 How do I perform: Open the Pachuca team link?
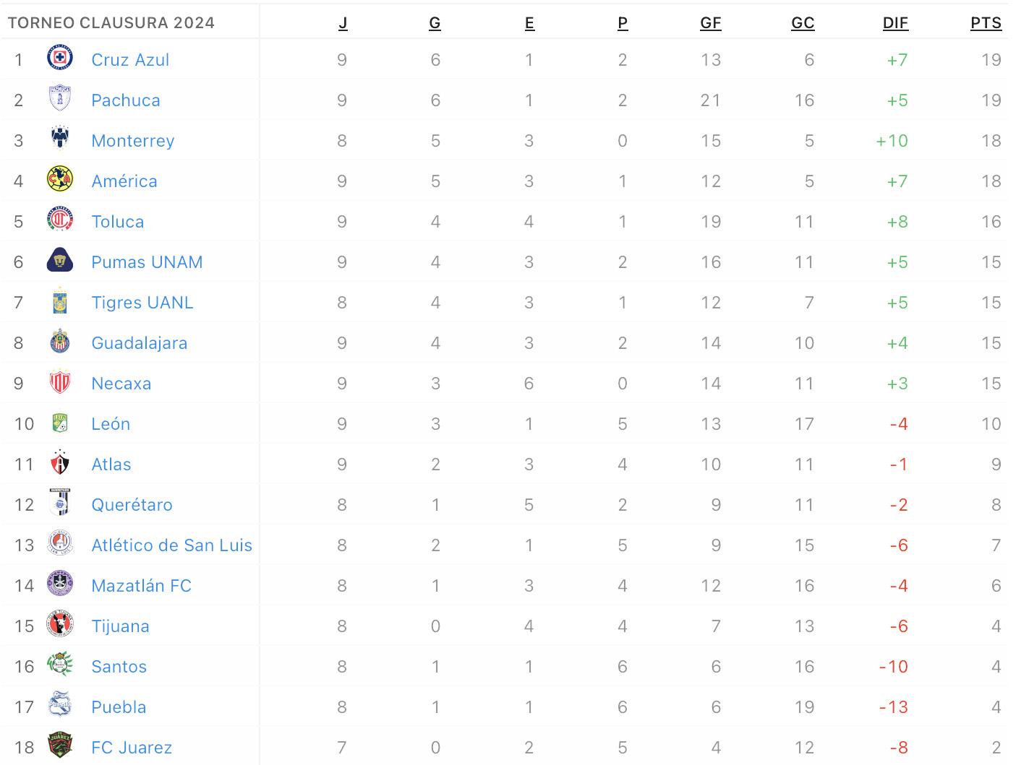coord(126,100)
